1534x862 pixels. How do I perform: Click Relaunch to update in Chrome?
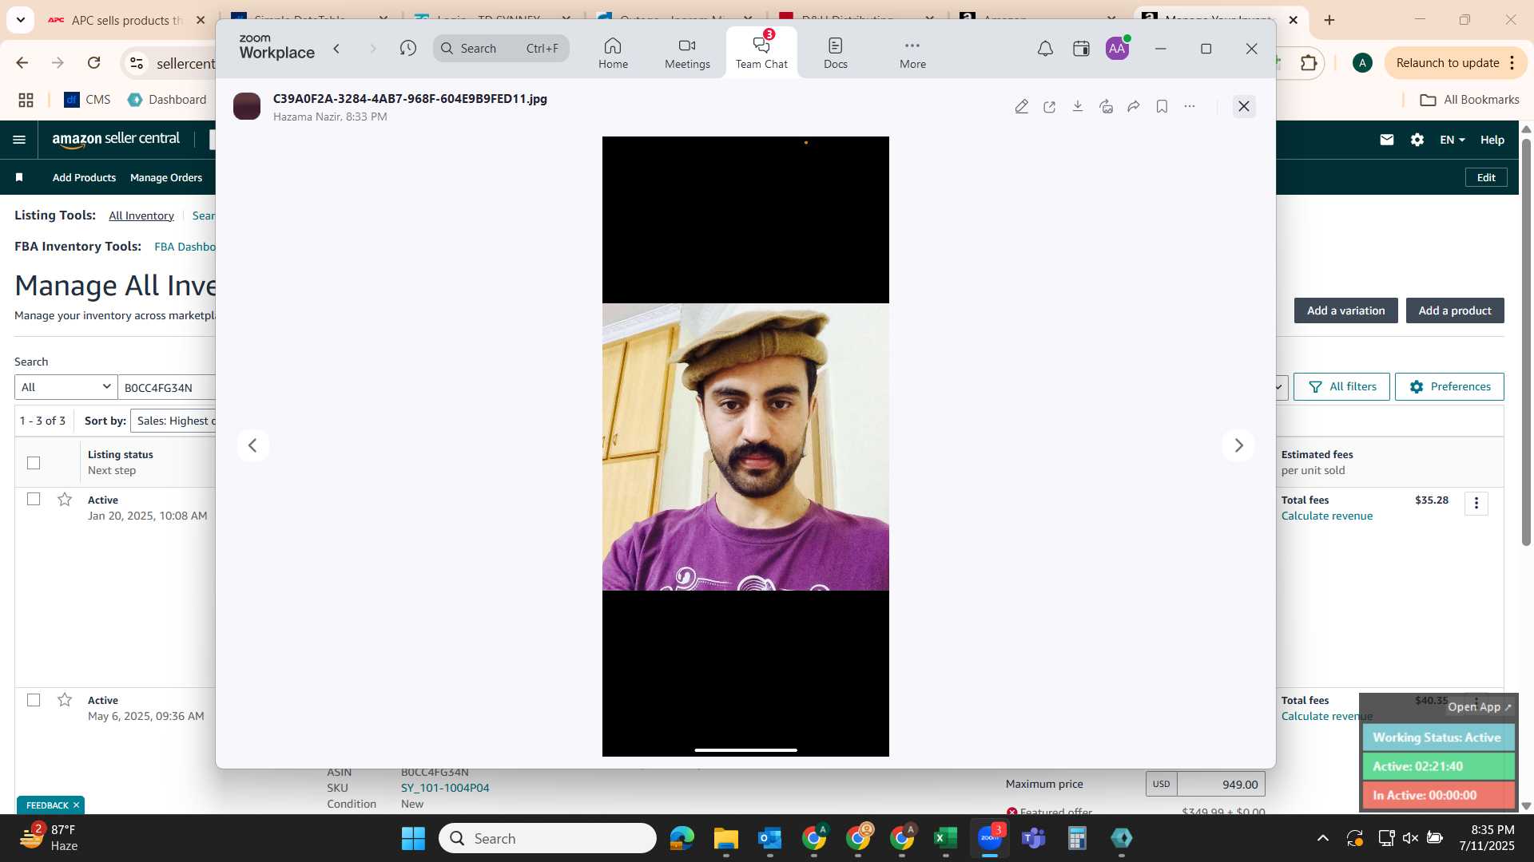(x=1447, y=63)
